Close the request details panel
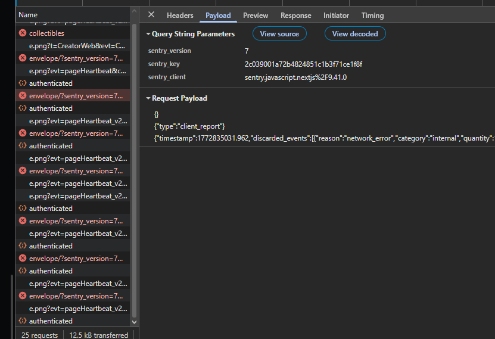Viewport: 495px width, 339px height. pos(151,15)
